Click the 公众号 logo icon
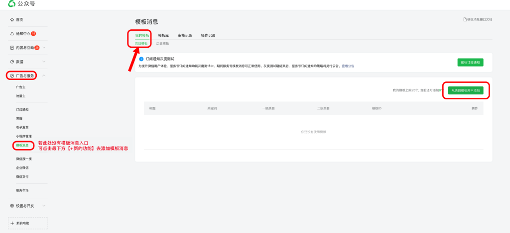 (11, 4)
